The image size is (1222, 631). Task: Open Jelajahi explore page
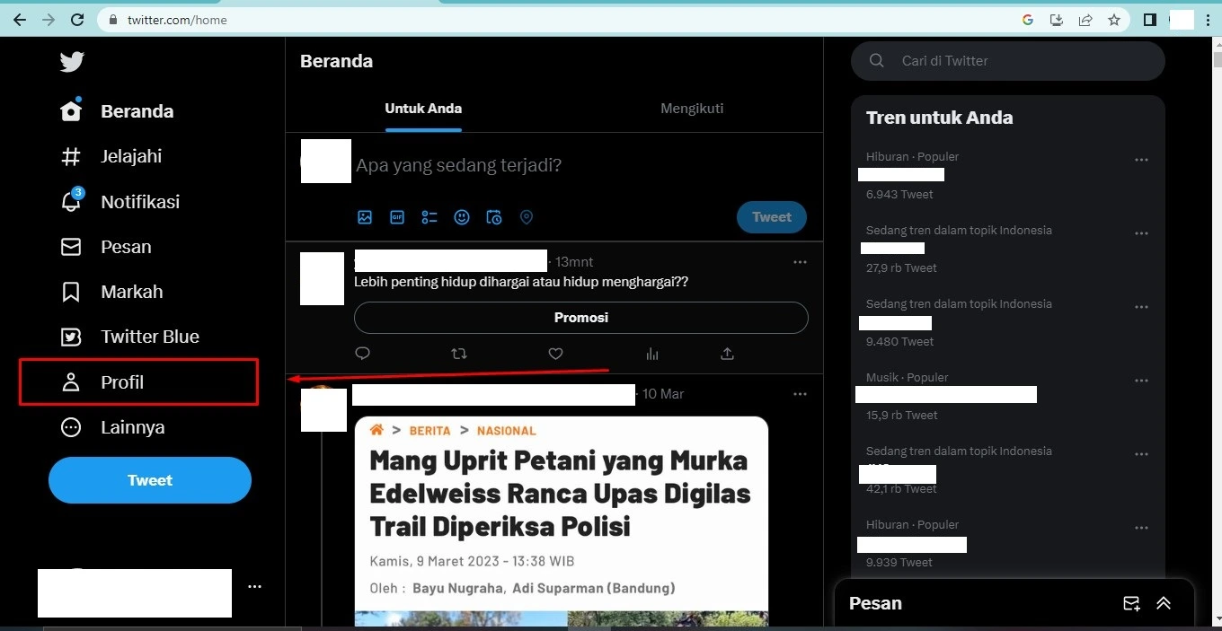tap(111, 156)
